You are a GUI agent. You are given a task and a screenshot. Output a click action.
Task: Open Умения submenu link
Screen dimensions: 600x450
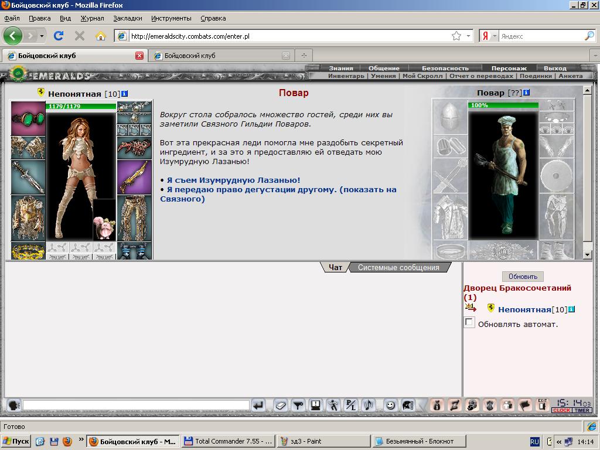click(x=383, y=76)
